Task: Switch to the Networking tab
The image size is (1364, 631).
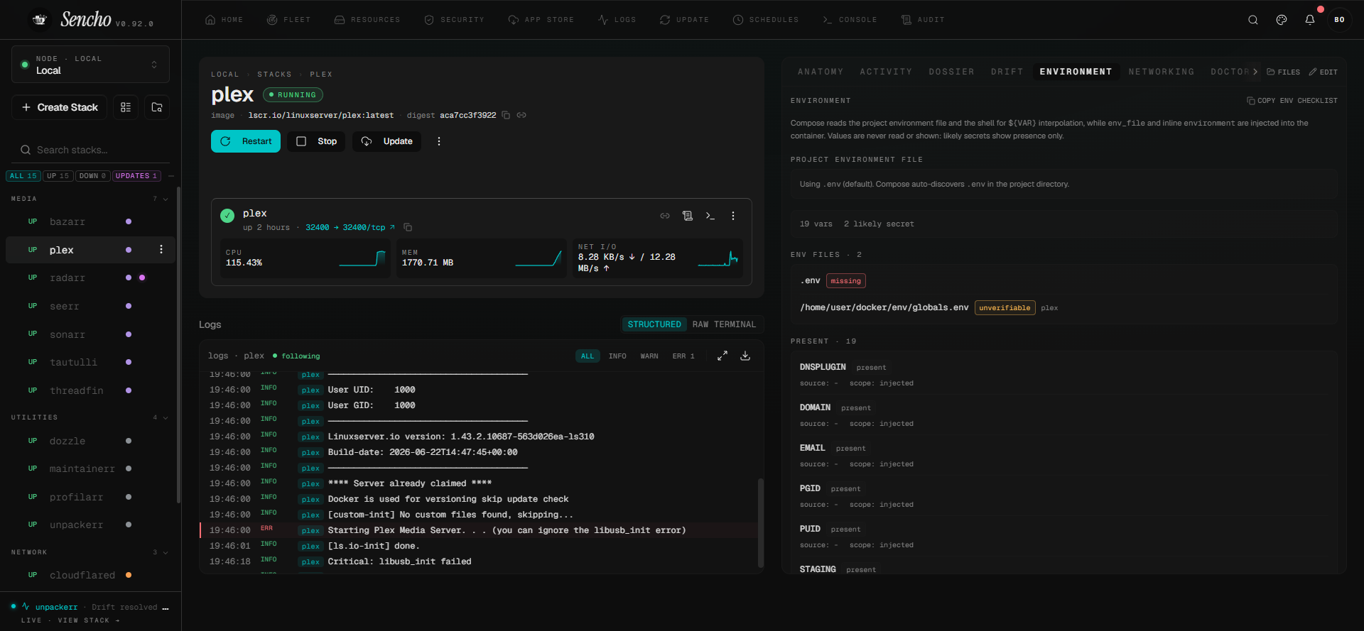Action: (1162, 72)
